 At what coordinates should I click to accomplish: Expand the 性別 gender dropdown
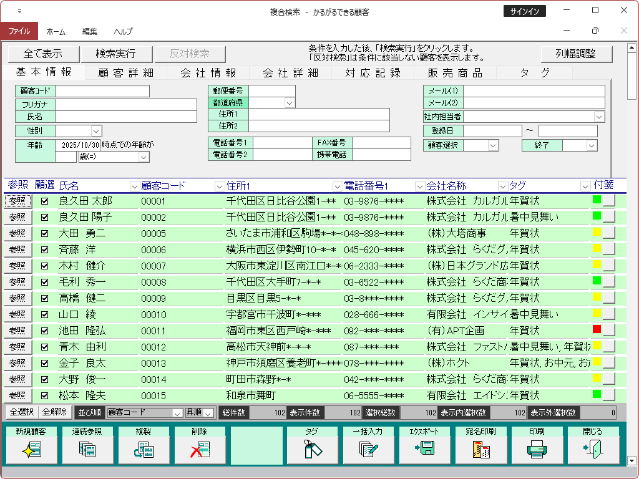96,131
